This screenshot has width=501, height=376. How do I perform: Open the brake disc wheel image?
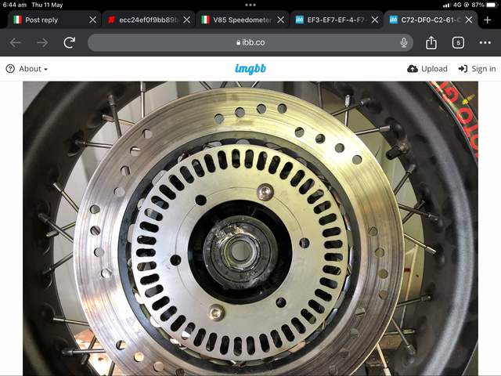click(x=250, y=228)
